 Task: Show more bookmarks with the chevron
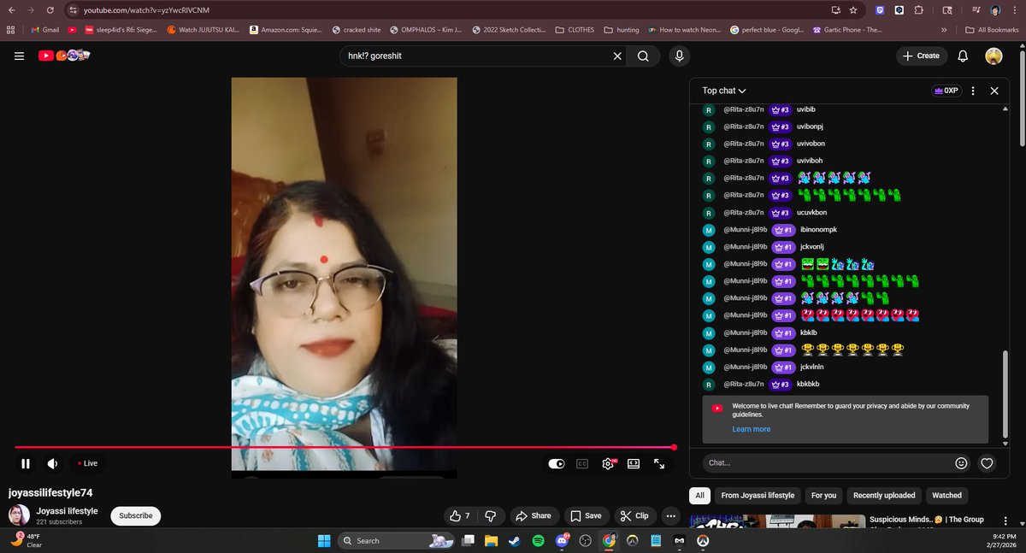point(944,29)
